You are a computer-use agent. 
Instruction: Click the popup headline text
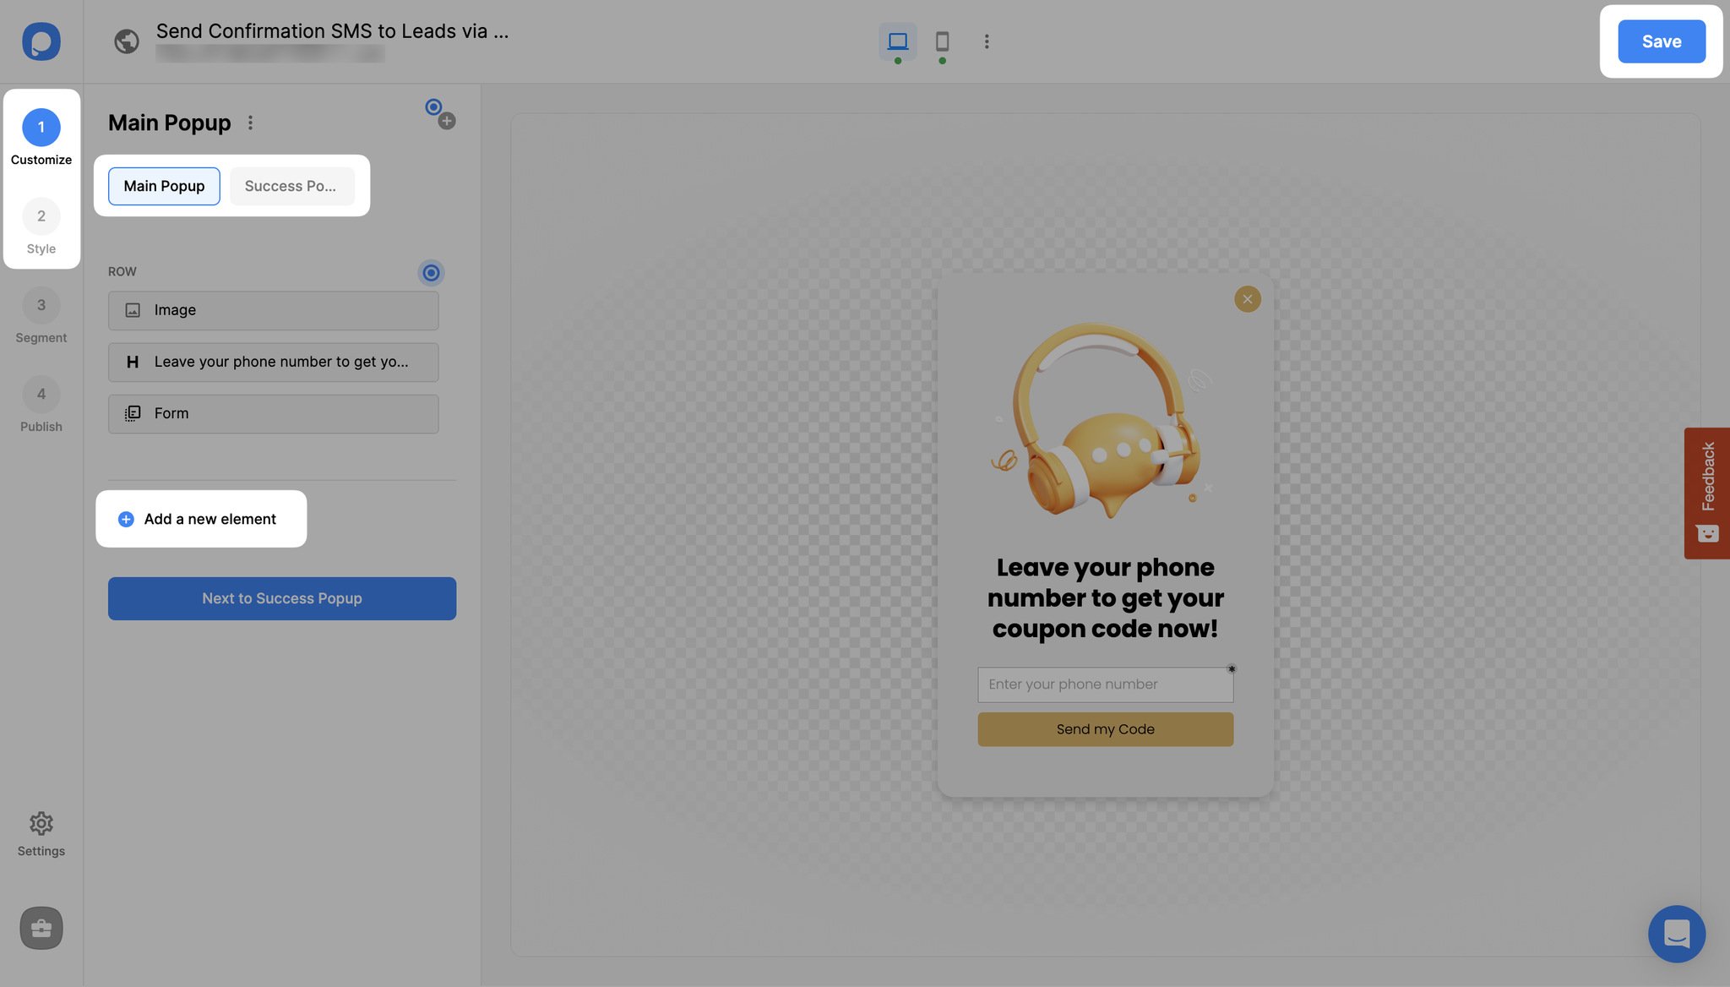click(1105, 597)
